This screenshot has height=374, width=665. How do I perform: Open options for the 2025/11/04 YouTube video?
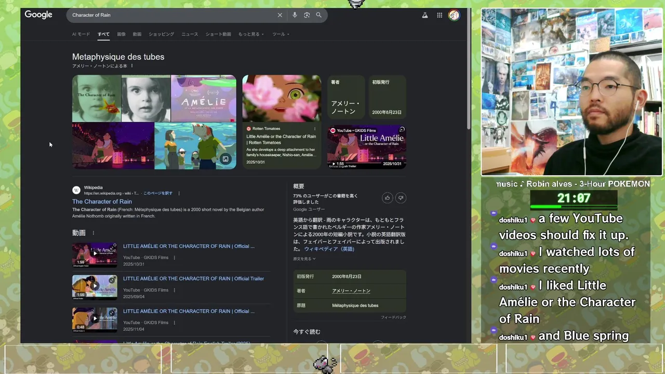(x=174, y=323)
